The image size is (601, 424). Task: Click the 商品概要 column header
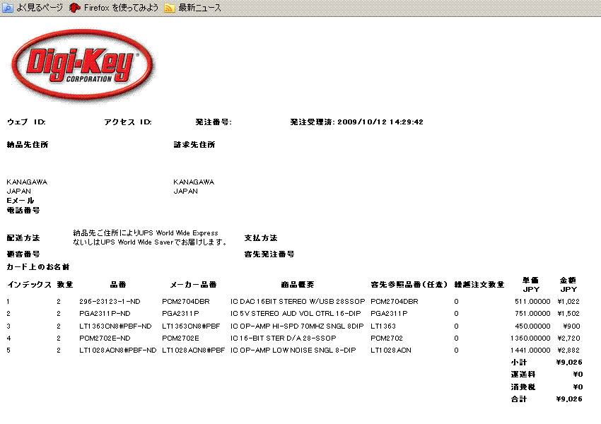[x=297, y=285]
